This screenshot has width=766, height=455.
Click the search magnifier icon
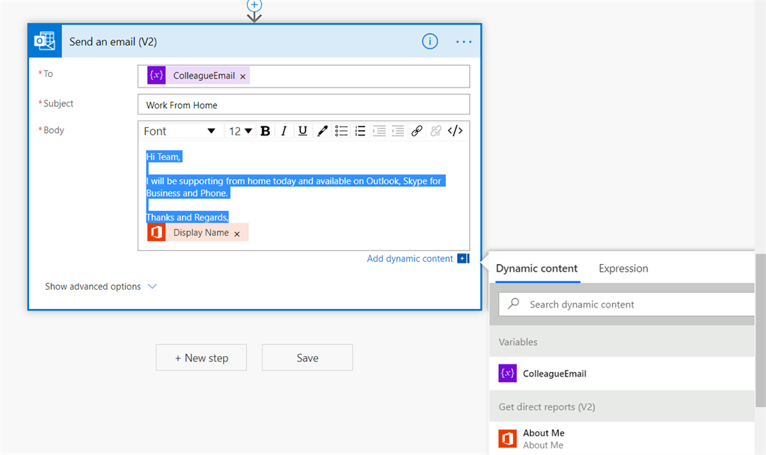point(513,304)
